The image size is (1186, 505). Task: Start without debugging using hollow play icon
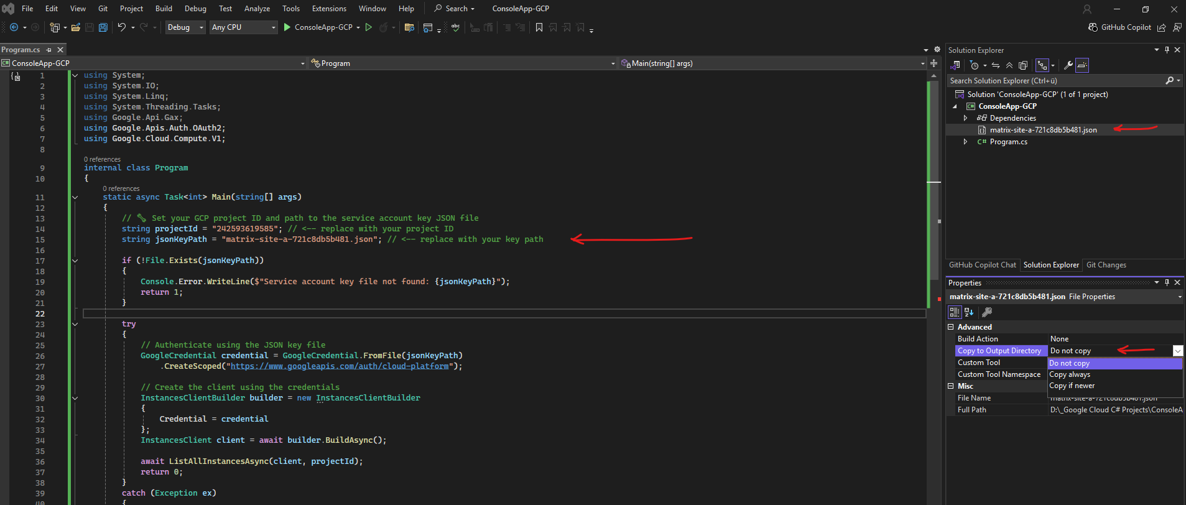click(x=369, y=27)
